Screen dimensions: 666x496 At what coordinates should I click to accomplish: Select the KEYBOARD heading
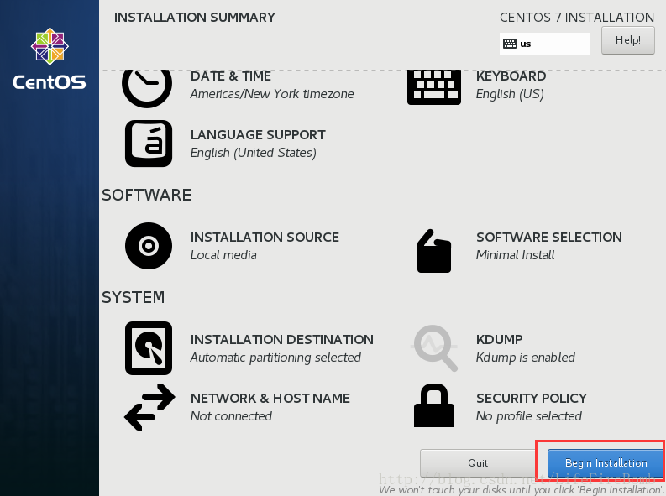click(x=511, y=76)
